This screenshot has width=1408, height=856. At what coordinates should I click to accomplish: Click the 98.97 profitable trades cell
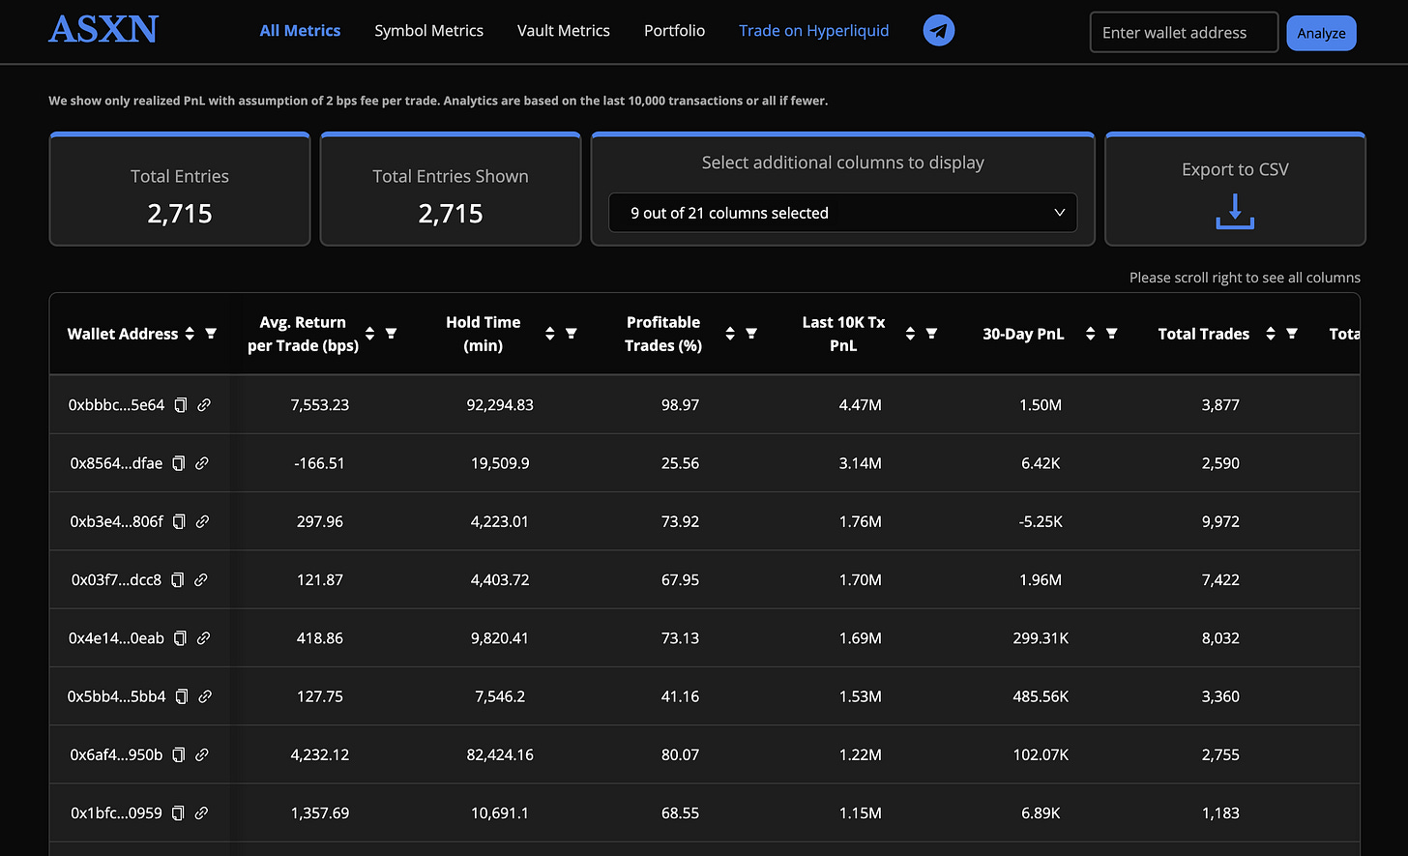tap(681, 405)
